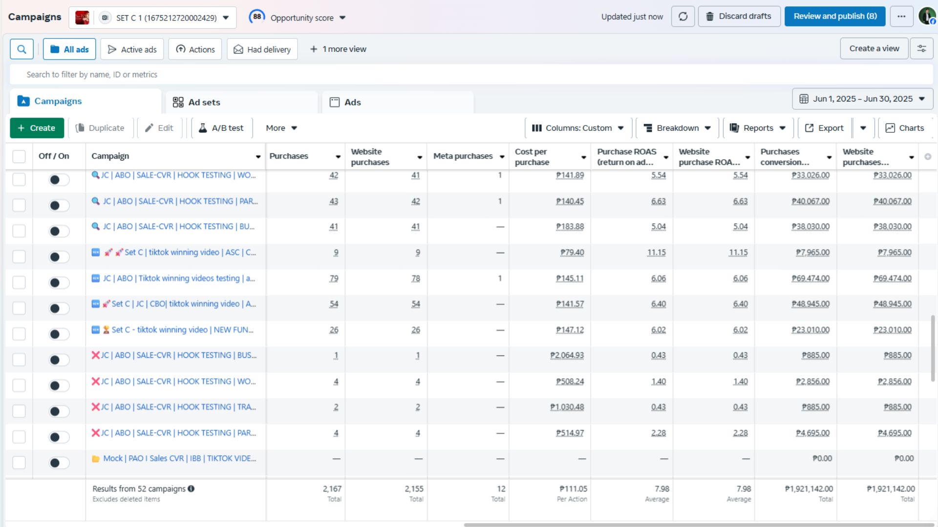Click the info icon beside Results from 52 campaigns

tap(191, 488)
